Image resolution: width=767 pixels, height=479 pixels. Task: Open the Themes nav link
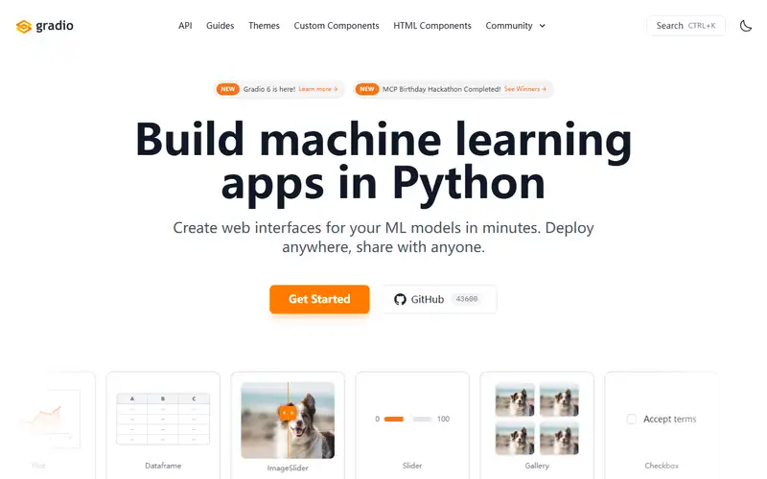pos(264,26)
